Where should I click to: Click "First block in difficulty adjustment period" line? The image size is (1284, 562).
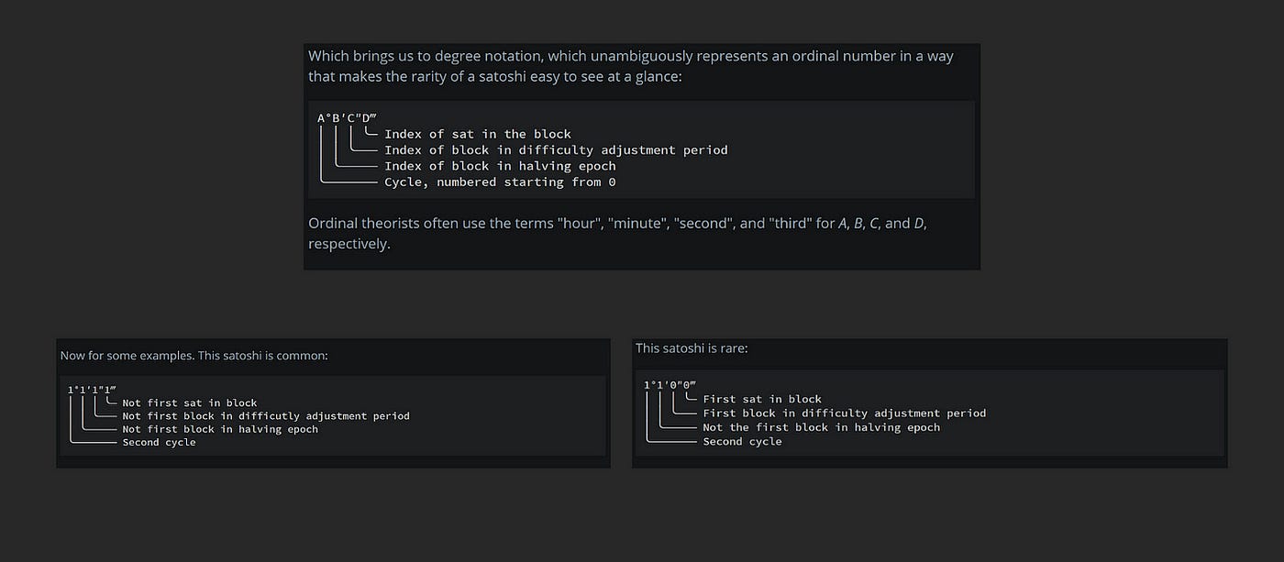(844, 413)
